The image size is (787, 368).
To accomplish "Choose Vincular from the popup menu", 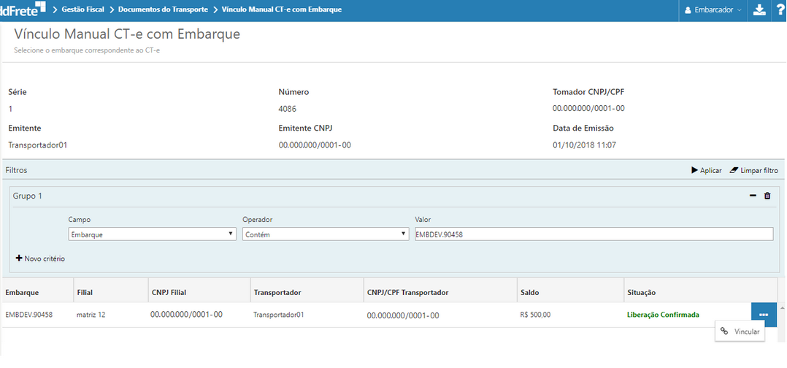I will (740, 331).
